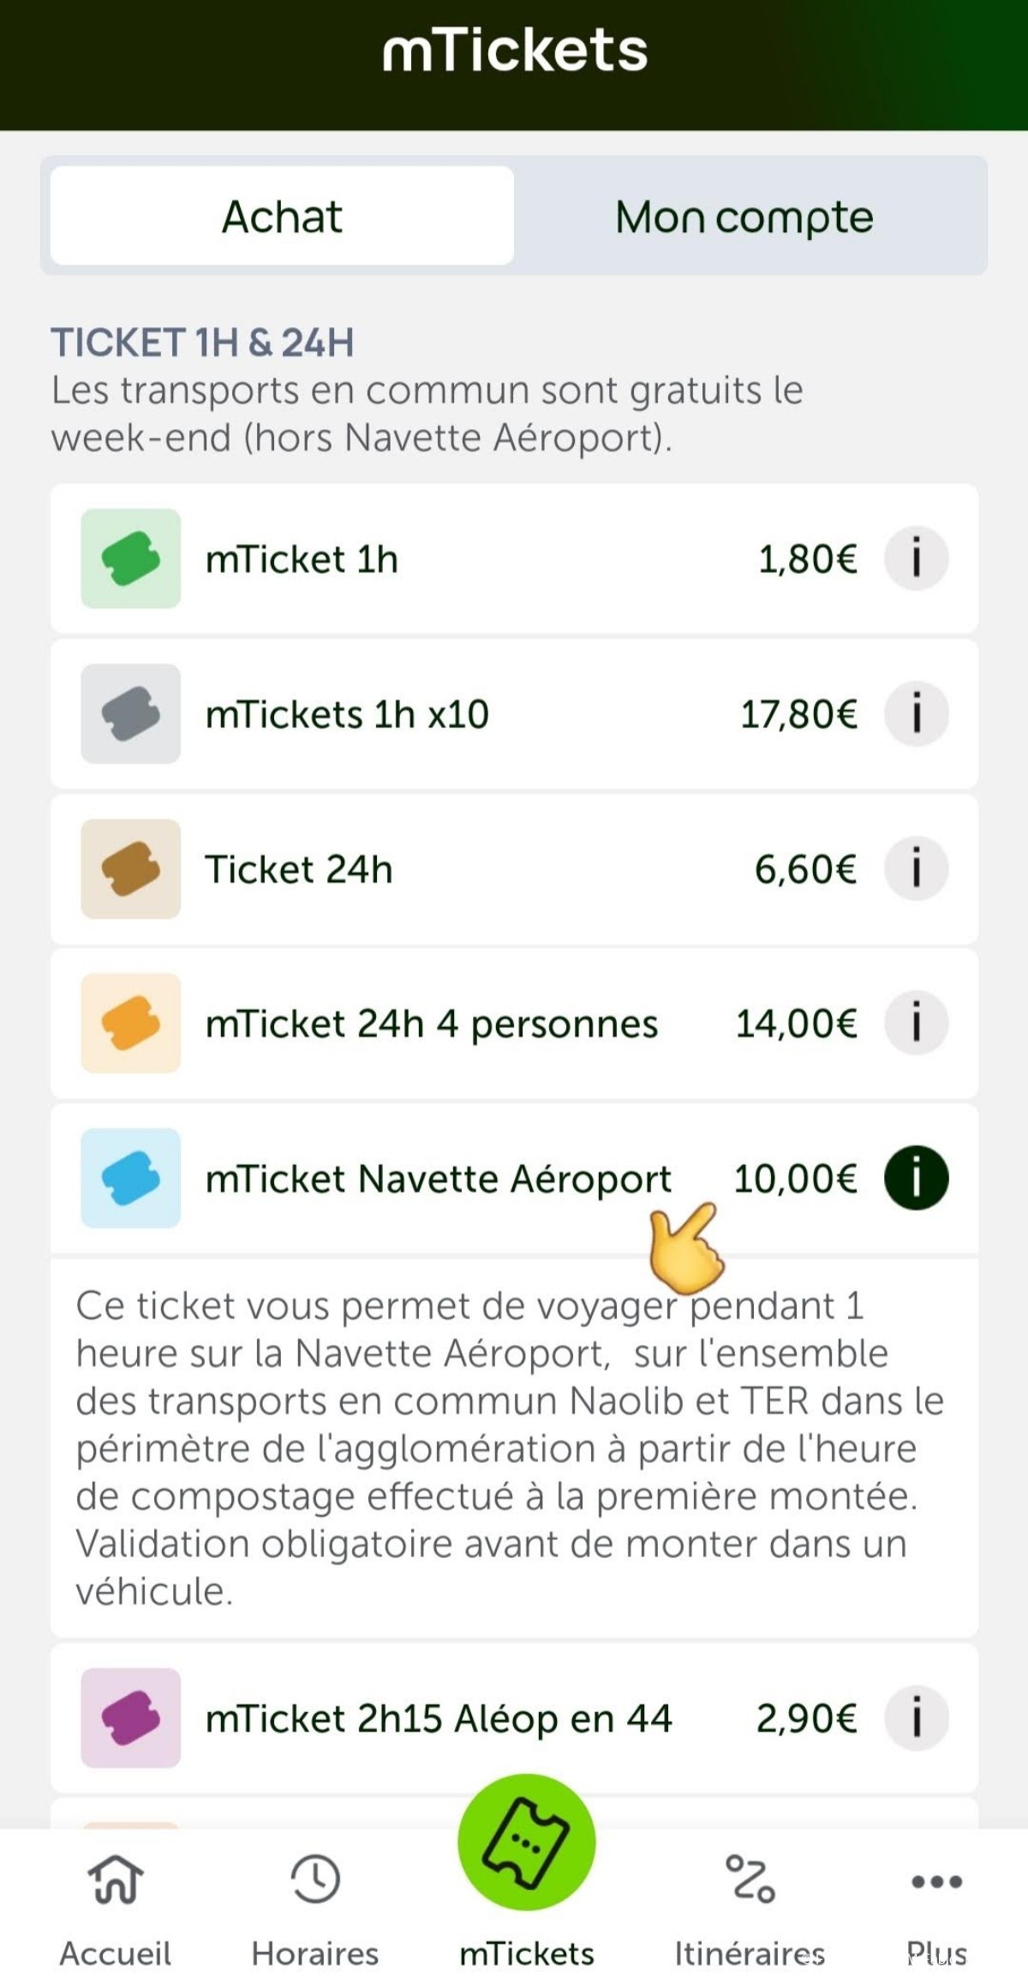1028x1988 pixels.
Task: Tap the orange 24h 4 personnes icon
Action: [130, 1024]
